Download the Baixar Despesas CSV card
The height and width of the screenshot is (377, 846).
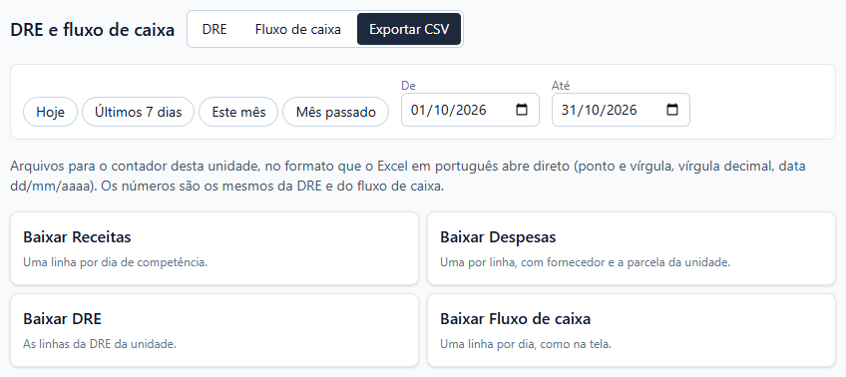(632, 248)
